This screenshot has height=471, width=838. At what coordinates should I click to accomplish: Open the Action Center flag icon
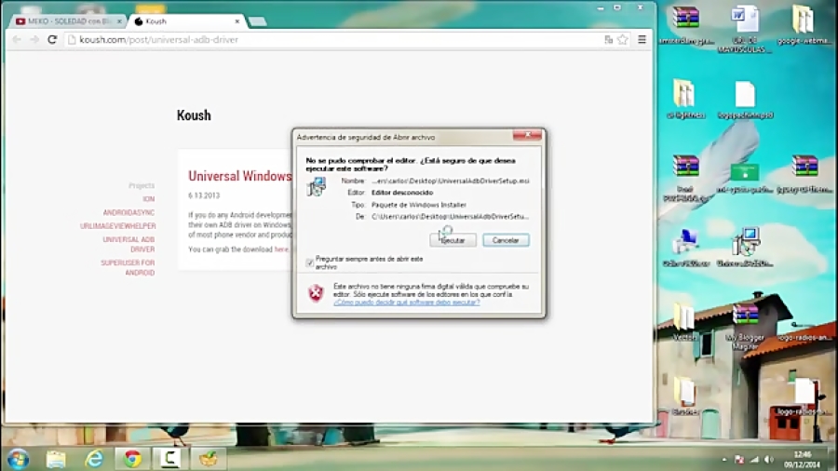tap(739, 459)
